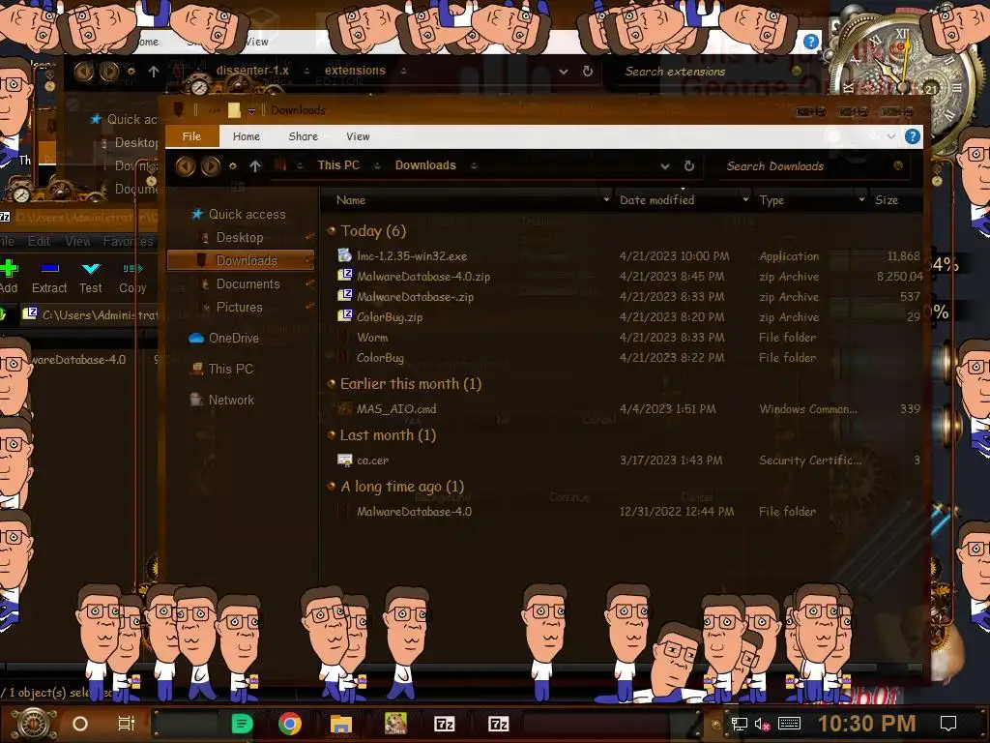The height and width of the screenshot is (743, 990).
Task: Open the Home ribbon tab in Downloads window
Action: [247, 136]
